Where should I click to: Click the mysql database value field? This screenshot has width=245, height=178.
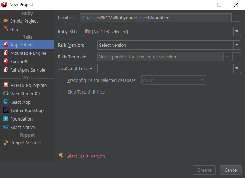(x=170, y=80)
